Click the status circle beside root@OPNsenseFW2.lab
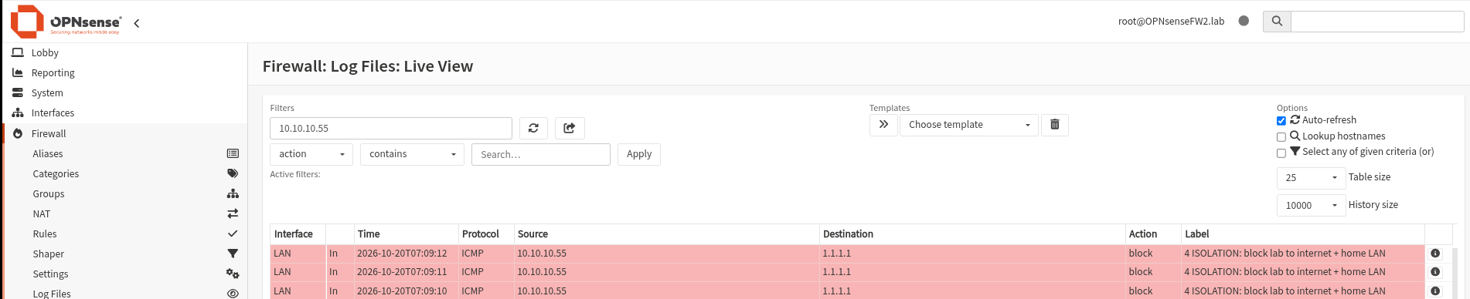 (1244, 21)
